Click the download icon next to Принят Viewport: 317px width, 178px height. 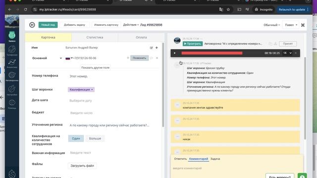pyautogui.click(x=275, y=44)
